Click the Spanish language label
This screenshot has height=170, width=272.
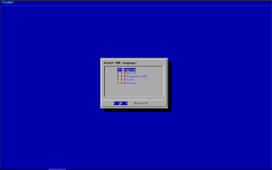click(x=130, y=73)
